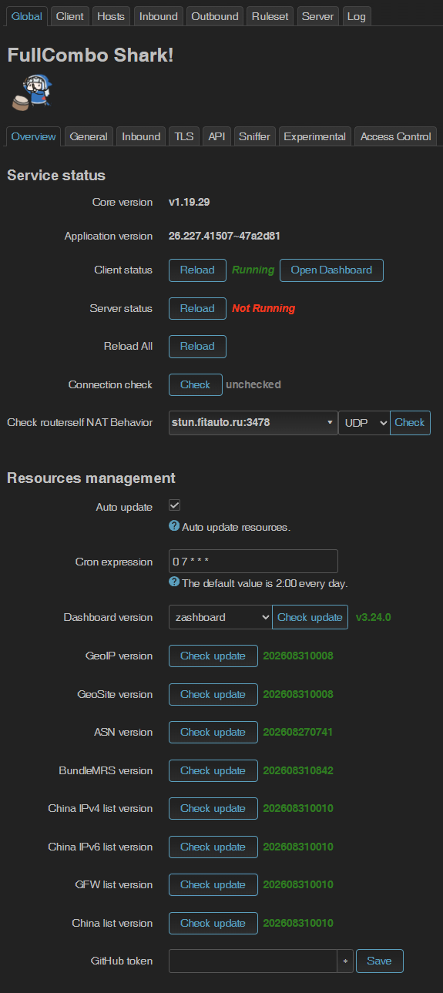Save the GitHub token
The height and width of the screenshot is (993, 443).
pyautogui.click(x=379, y=961)
